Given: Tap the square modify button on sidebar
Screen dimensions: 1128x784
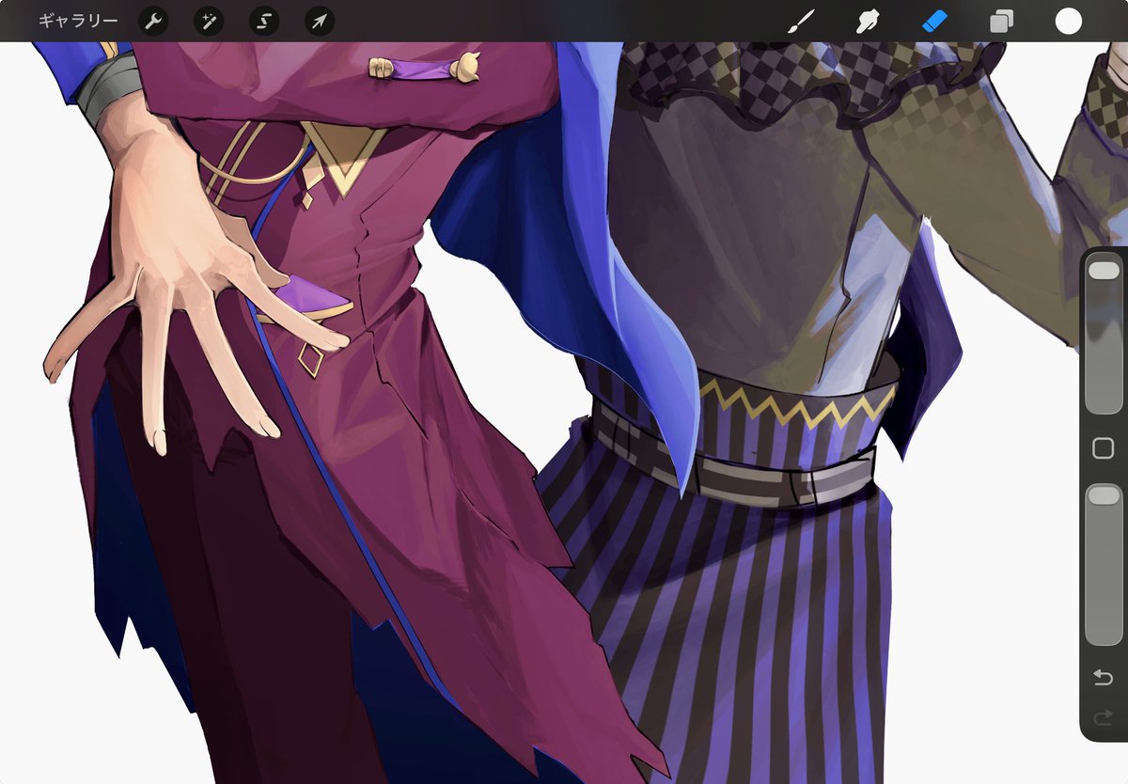Looking at the screenshot, I should tap(1104, 448).
